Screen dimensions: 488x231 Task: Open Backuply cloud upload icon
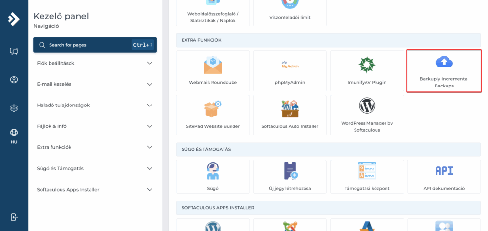point(444,62)
